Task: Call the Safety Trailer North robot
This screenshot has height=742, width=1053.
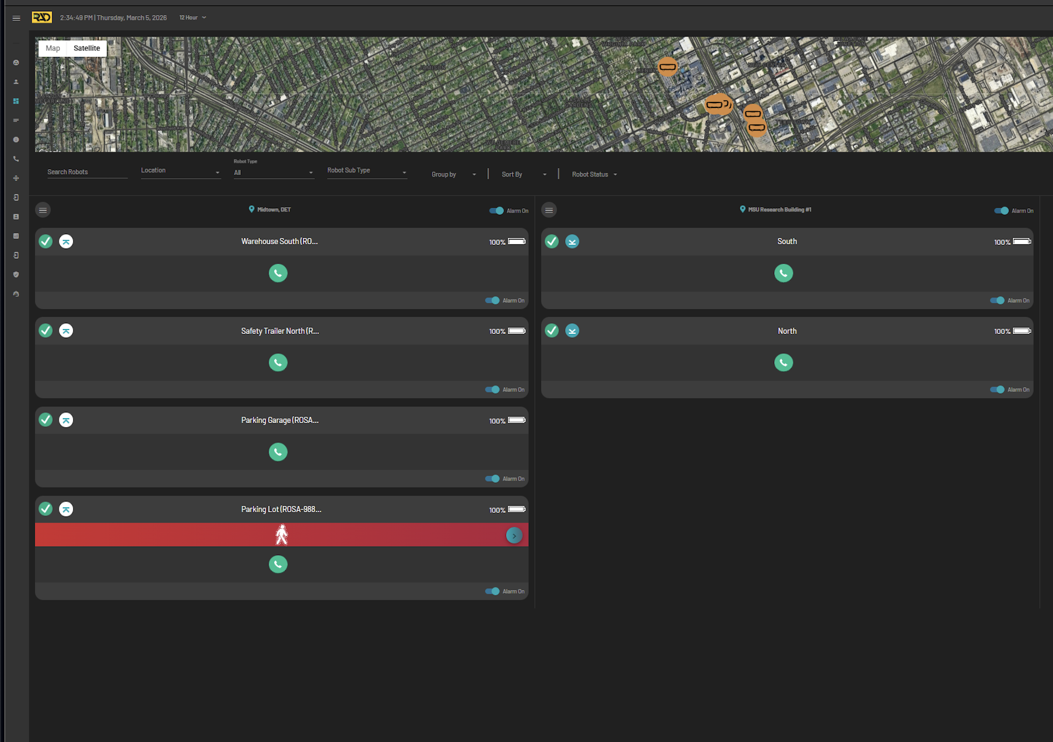Action: click(x=278, y=362)
